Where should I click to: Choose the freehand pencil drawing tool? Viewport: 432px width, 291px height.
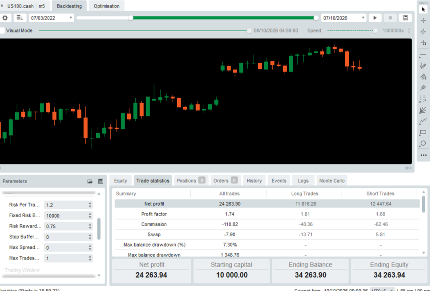(423, 65)
